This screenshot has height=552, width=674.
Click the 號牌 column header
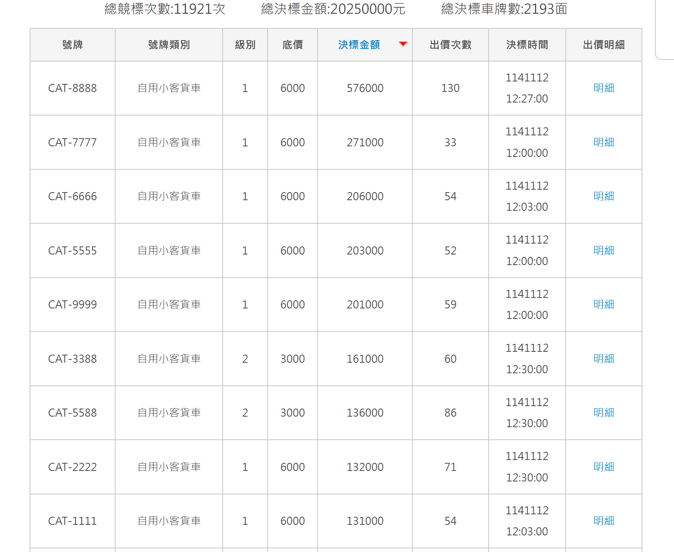click(73, 45)
